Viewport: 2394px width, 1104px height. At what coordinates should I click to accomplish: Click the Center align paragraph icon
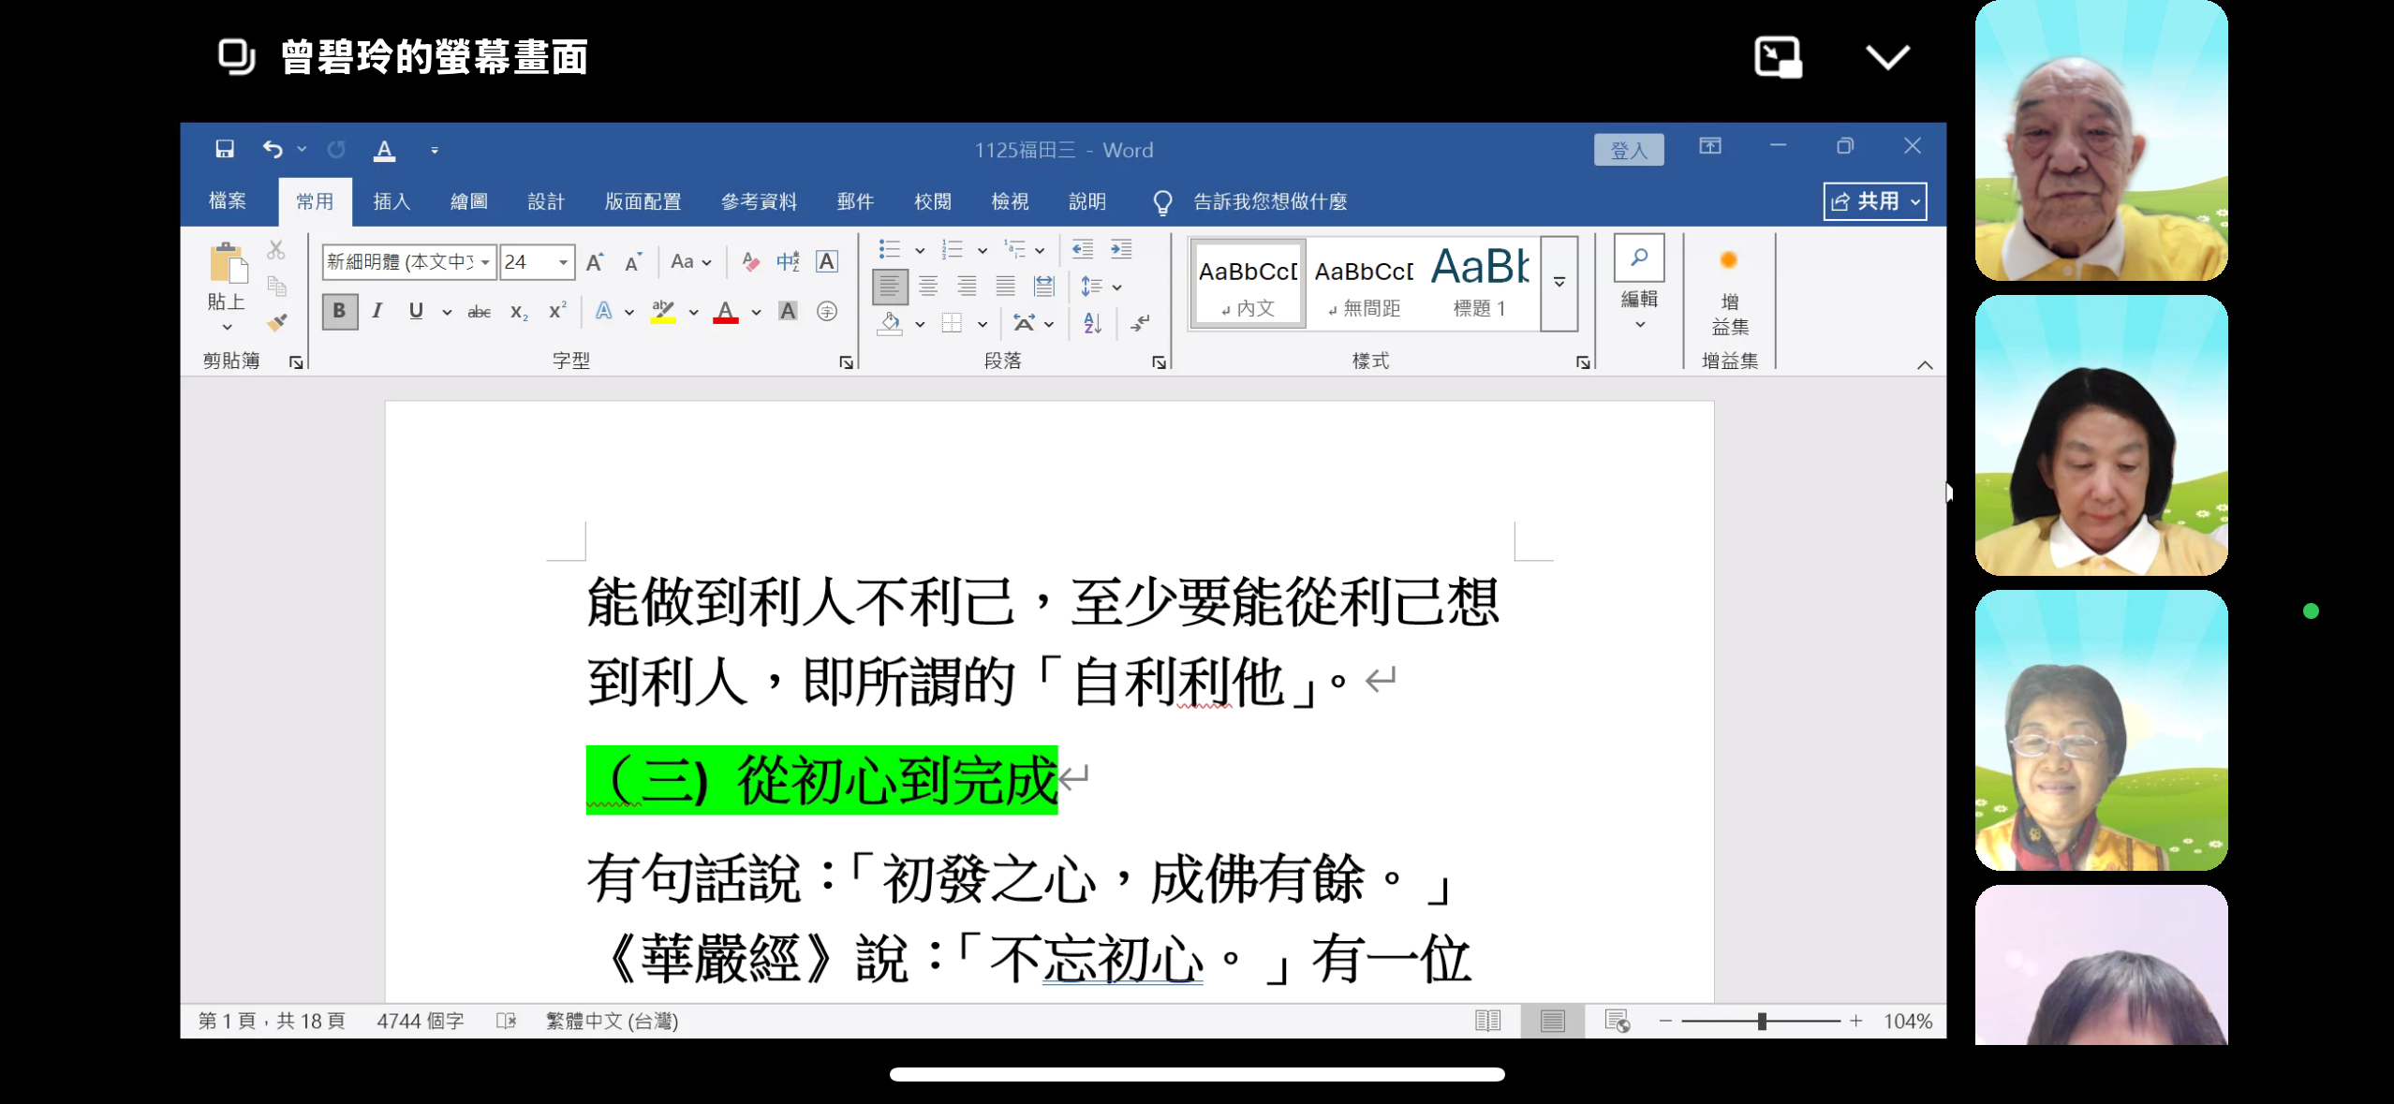(928, 287)
